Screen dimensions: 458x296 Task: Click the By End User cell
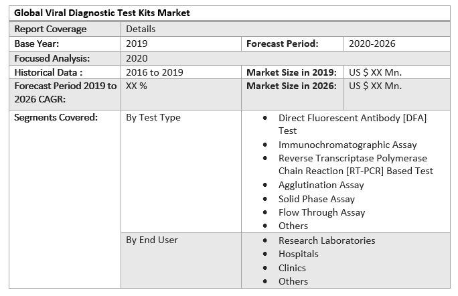152,240
